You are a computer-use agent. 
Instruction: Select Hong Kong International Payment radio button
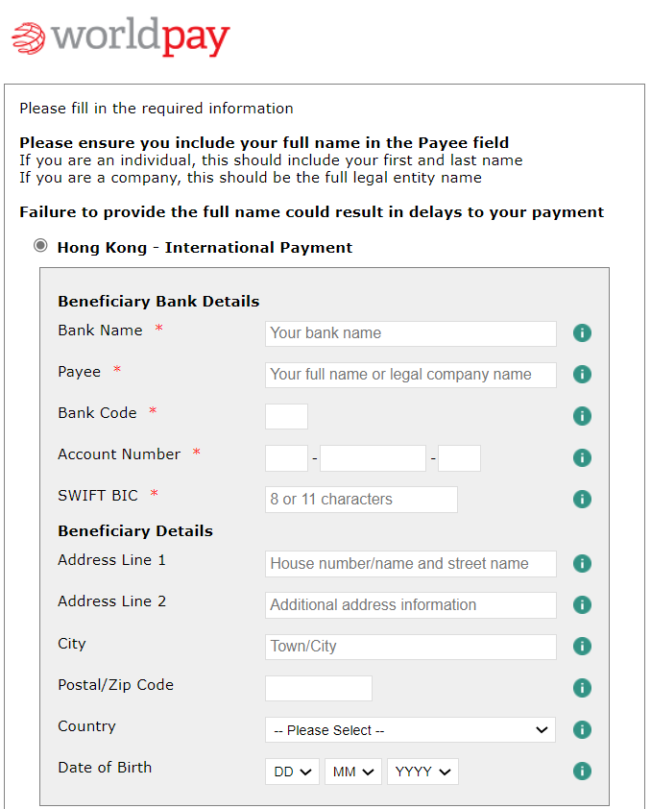(x=40, y=246)
